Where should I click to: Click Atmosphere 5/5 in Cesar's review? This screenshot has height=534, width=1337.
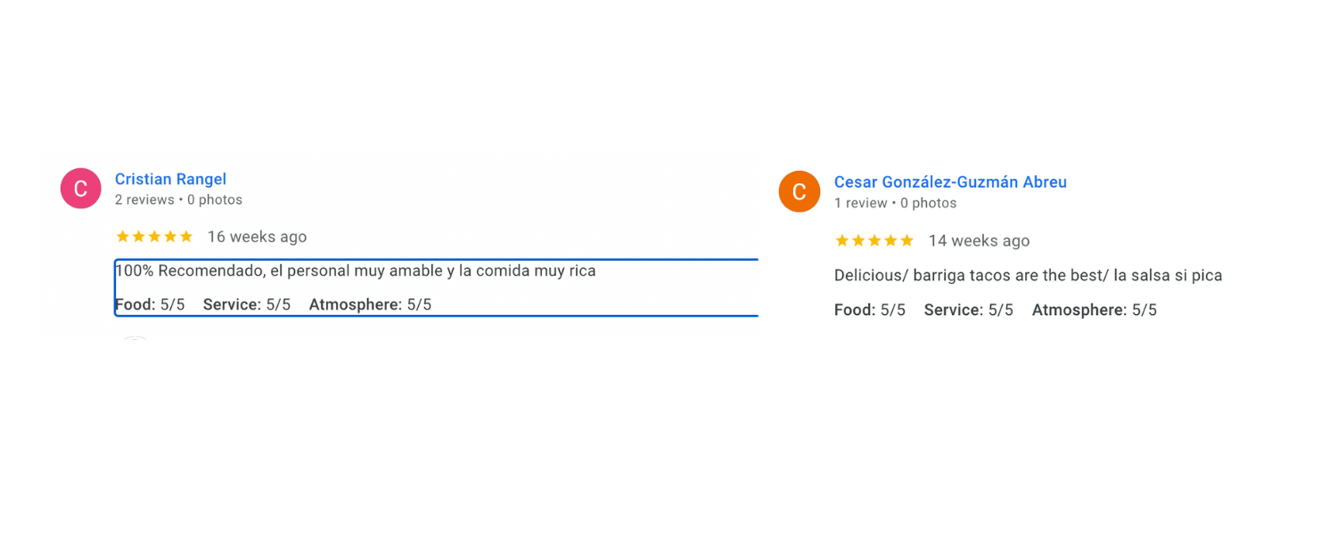tap(1094, 311)
